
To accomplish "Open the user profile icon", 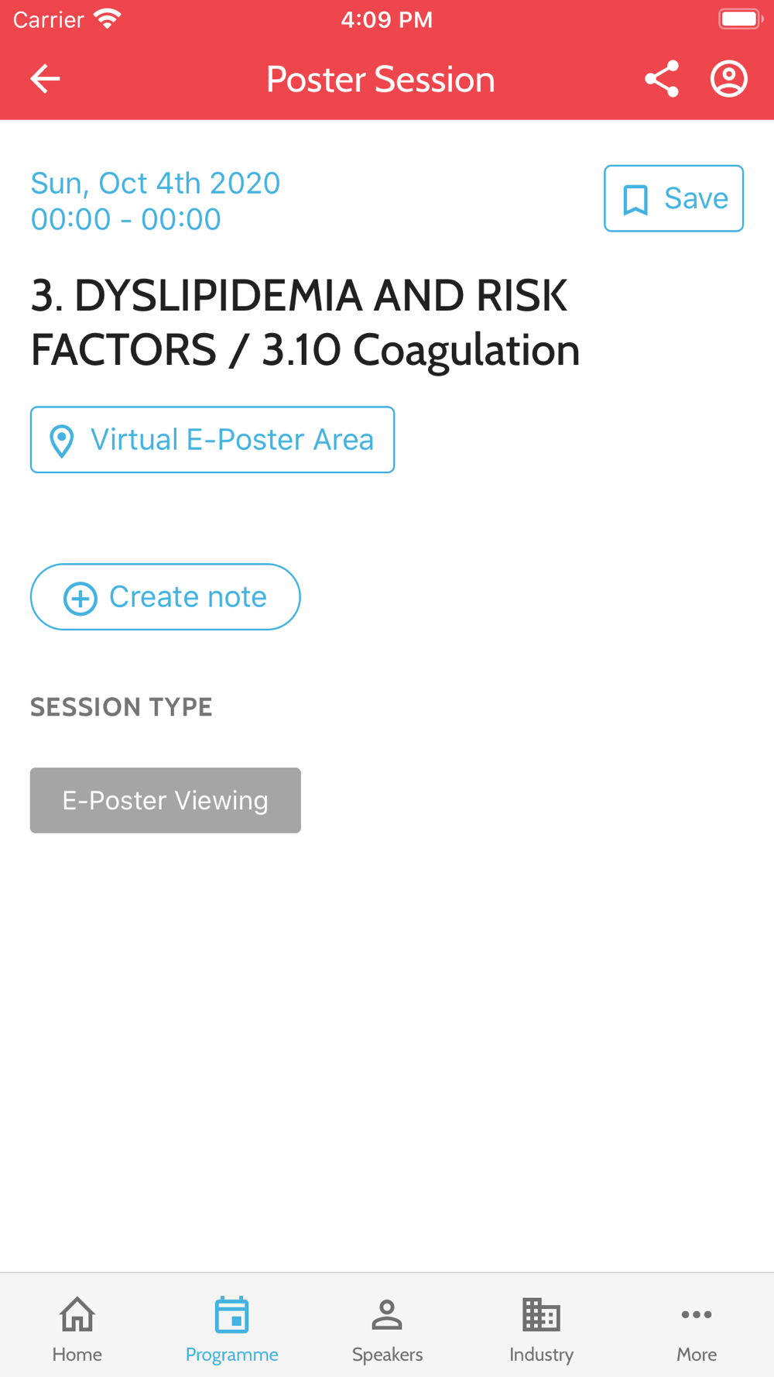I will click(x=729, y=79).
